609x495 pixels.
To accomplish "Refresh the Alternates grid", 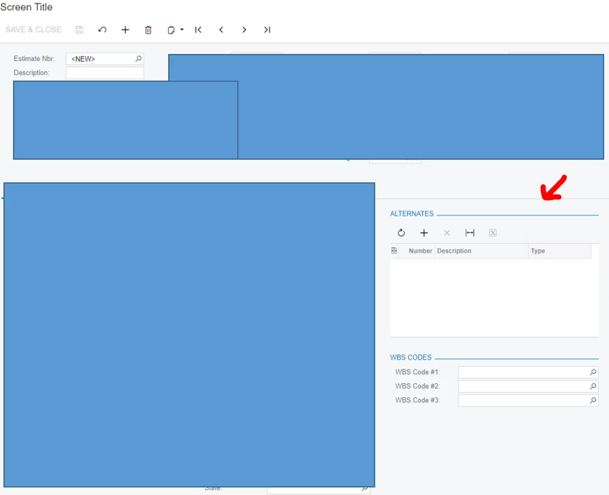I will 401,232.
